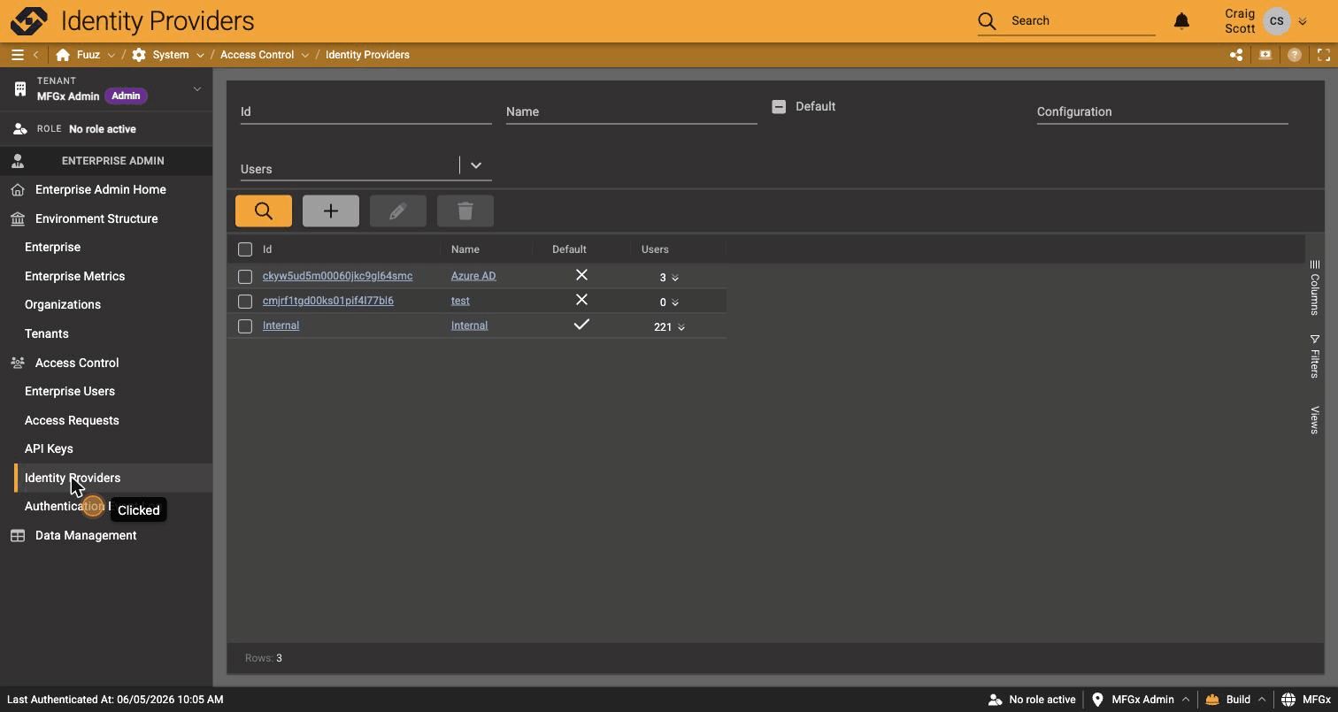The width and height of the screenshot is (1338, 712).
Task: Enter fullscreen using the expand icon
Action: [1324, 55]
